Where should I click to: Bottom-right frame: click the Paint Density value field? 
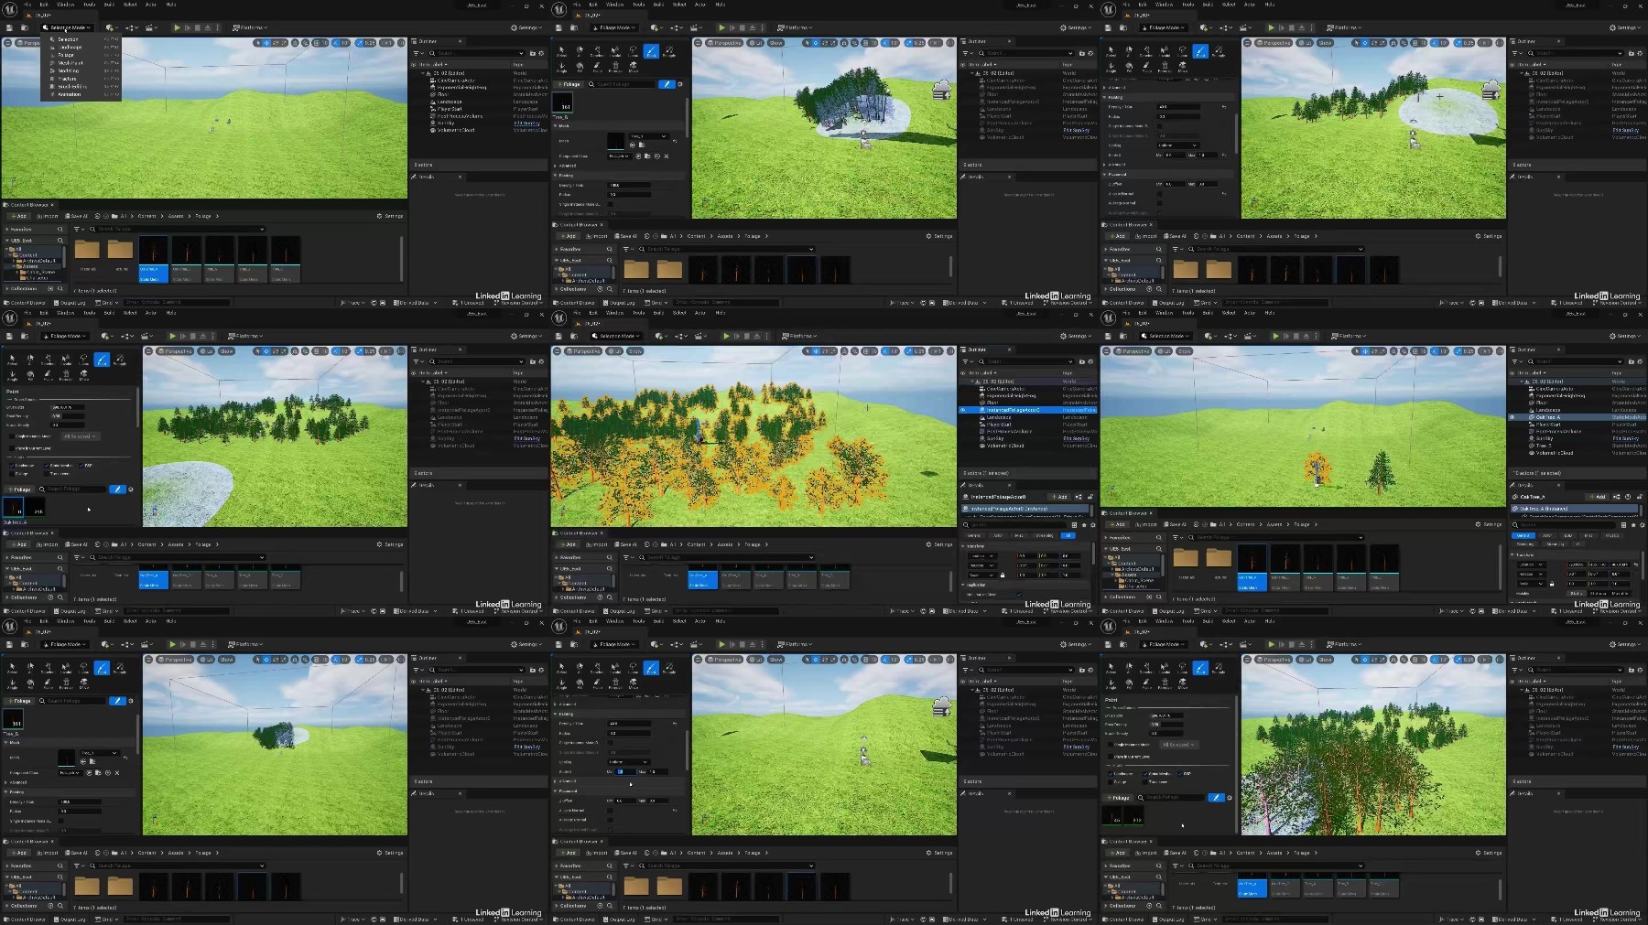(1166, 725)
